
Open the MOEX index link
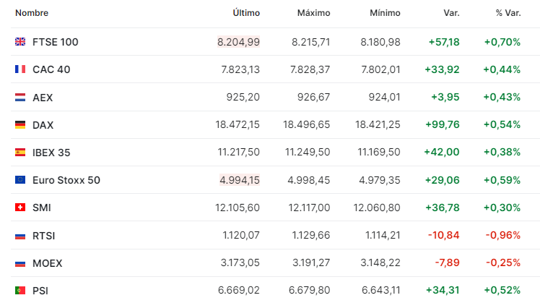point(47,263)
